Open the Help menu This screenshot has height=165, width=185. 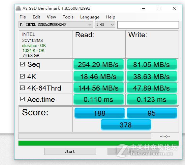coord(111,17)
